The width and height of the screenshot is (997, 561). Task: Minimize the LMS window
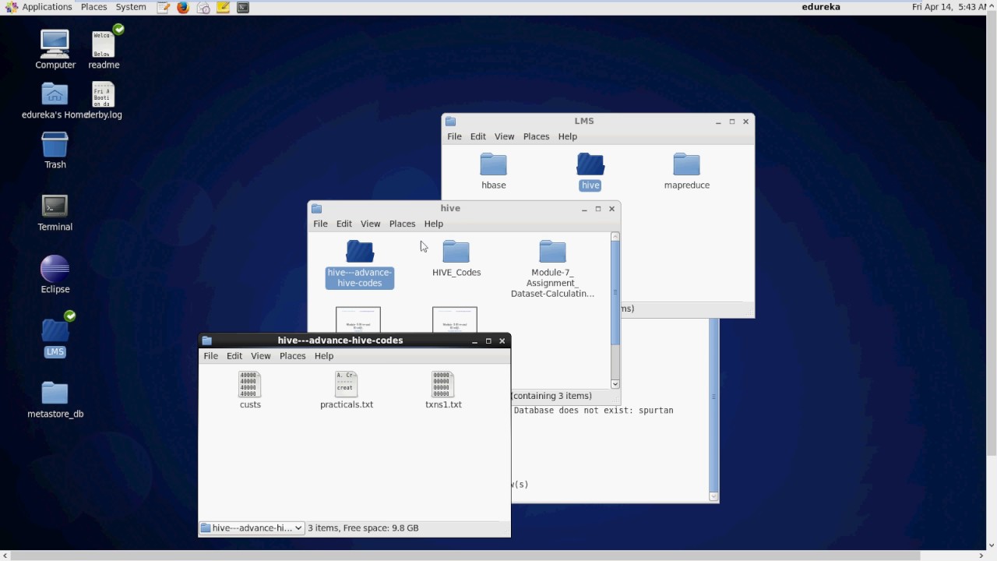click(x=718, y=122)
